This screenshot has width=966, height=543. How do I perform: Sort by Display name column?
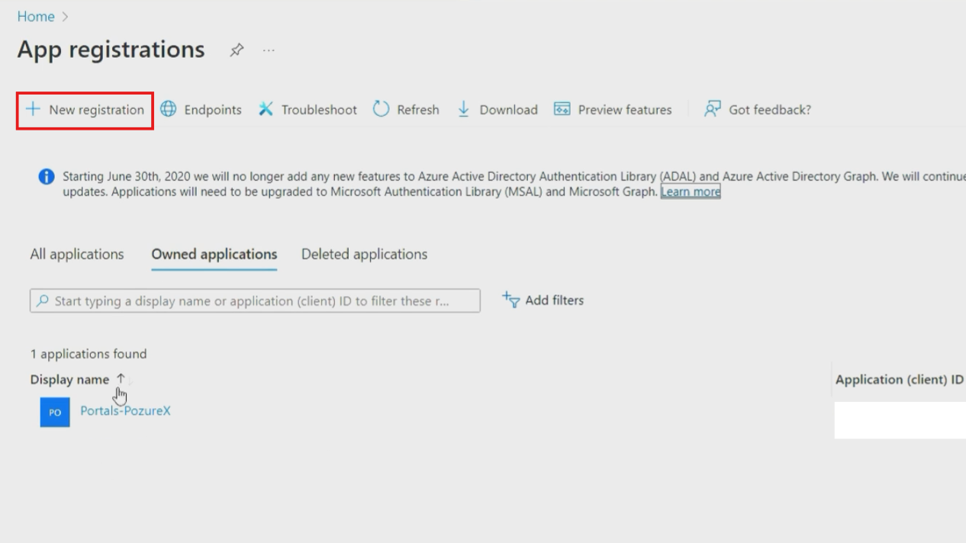[x=78, y=379]
